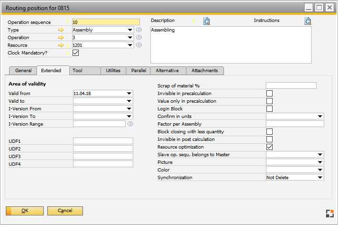The image size is (338, 225).
Task: Expand the Confirm in units dropdown
Action: coord(320,116)
